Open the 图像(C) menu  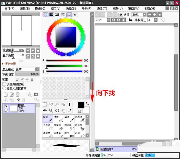click(x=40, y=9)
